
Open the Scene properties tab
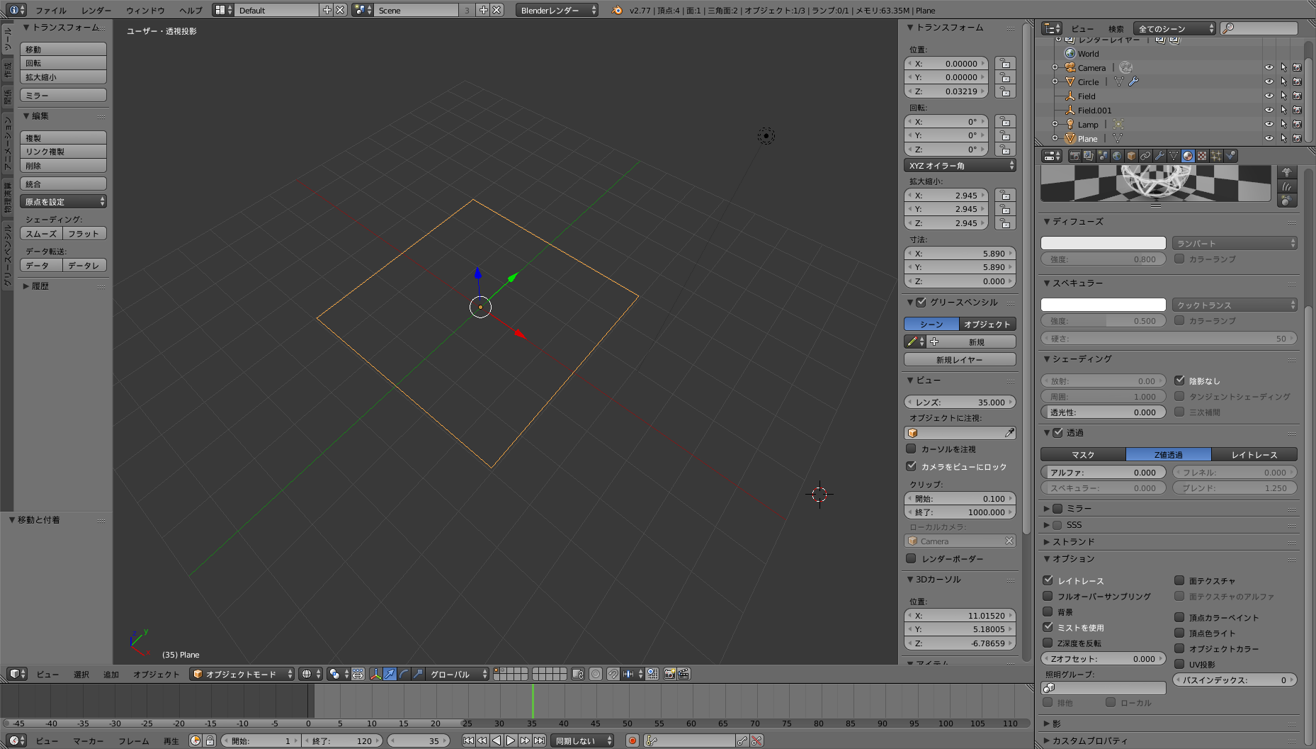[x=1103, y=156]
